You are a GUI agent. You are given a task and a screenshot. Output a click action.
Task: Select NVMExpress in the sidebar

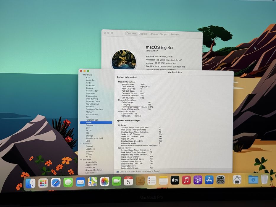point(92,114)
